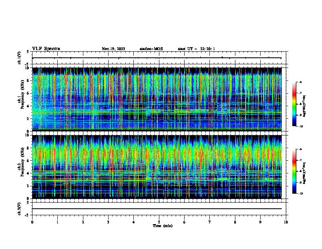Click the ch.1 color bar label 'log(PSD)(V²/Hz)'
Screen dimensions: 322x249
tap(305, 106)
